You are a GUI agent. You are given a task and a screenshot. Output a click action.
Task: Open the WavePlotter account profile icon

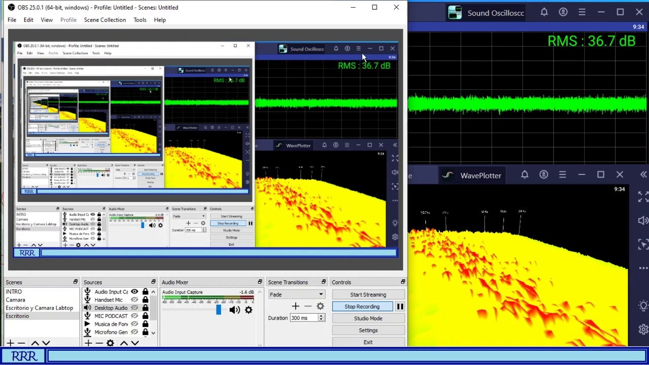pos(544,175)
